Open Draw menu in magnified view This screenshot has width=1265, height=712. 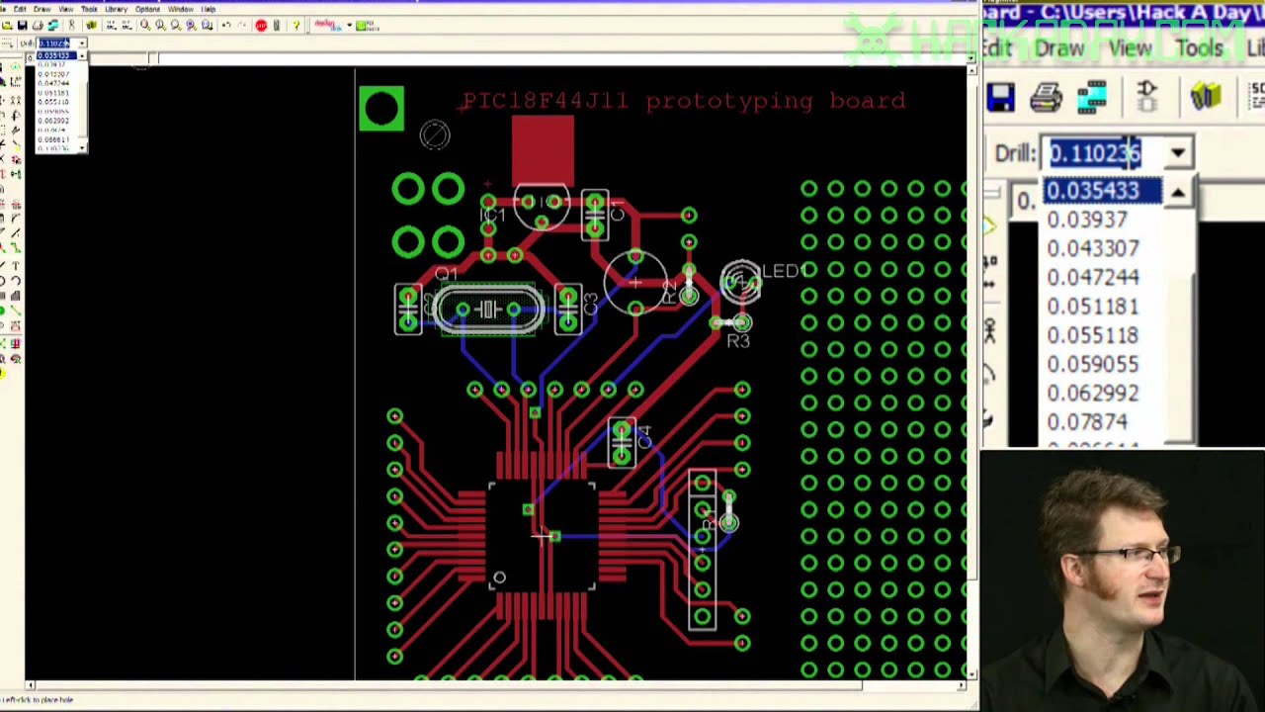coord(1059,48)
